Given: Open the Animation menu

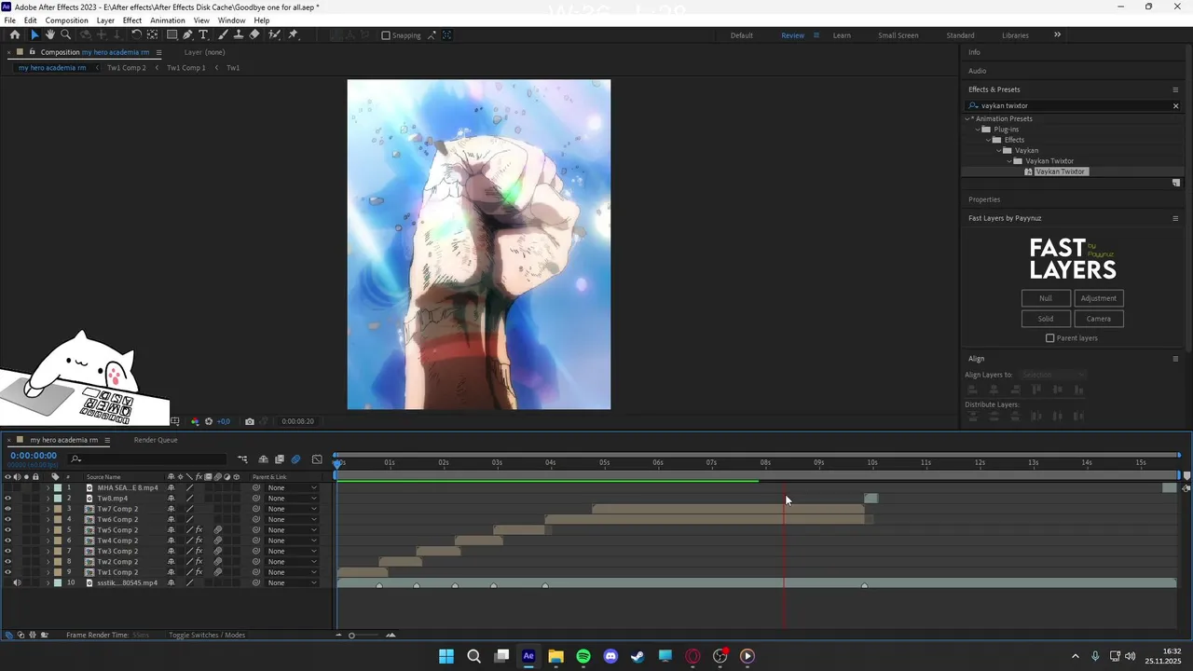Looking at the screenshot, I should (168, 21).
